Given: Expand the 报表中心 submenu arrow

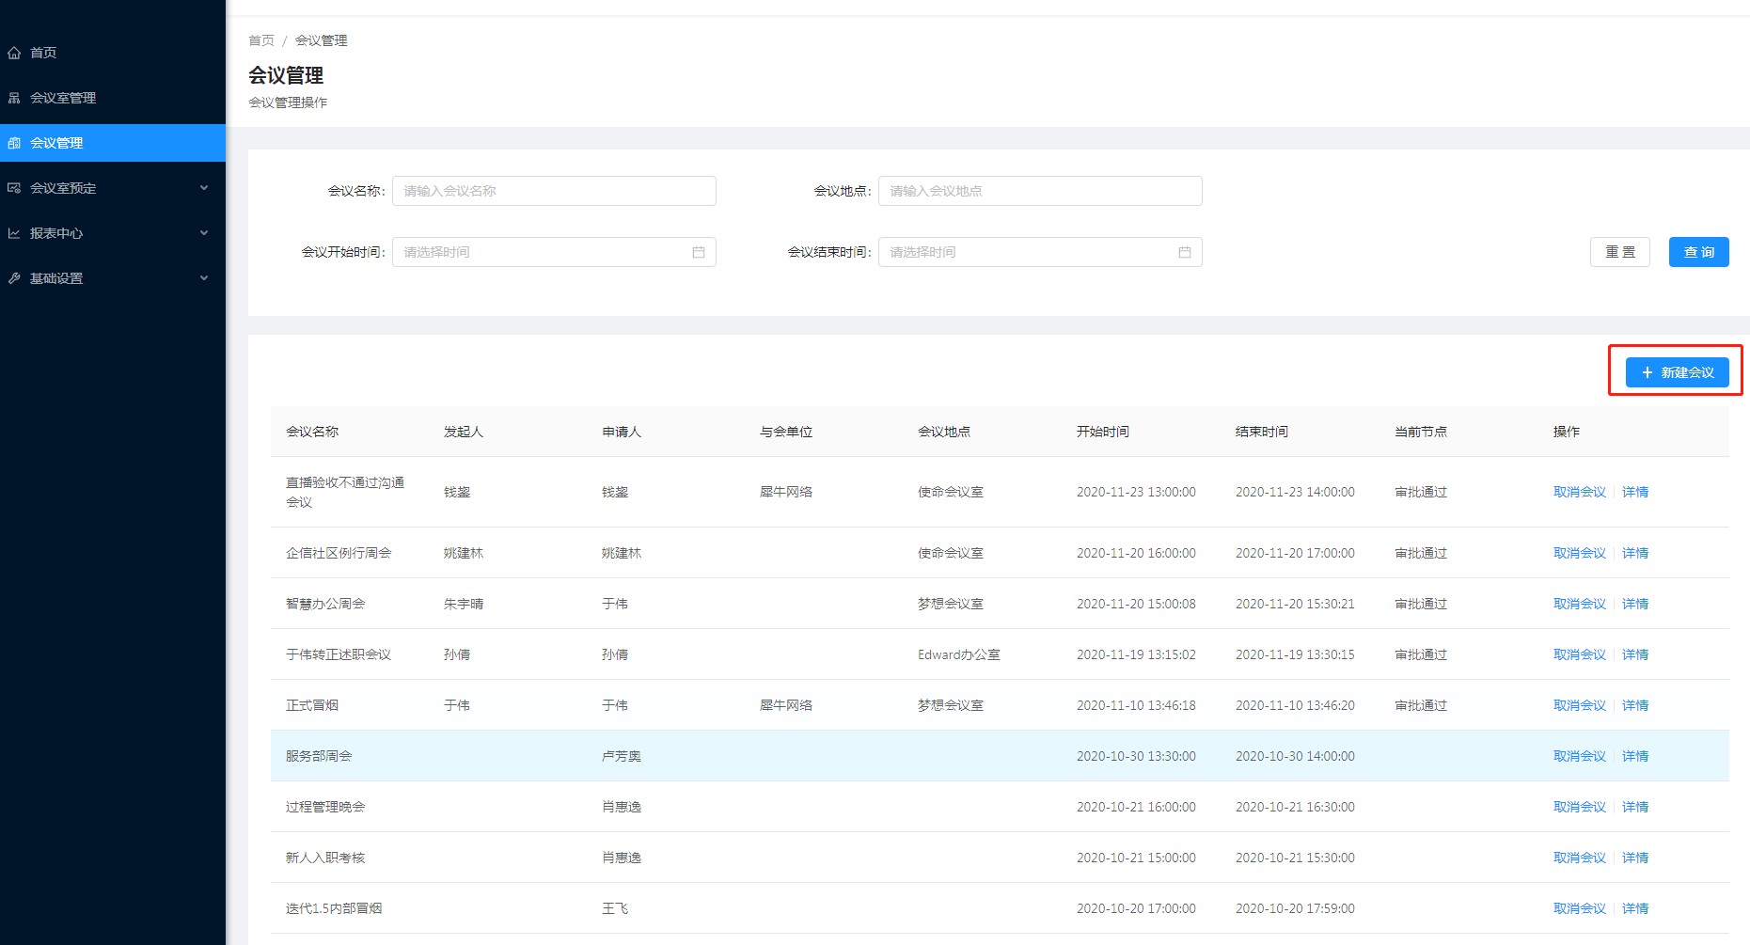Looking at the screenshot, I should (204, 233).
